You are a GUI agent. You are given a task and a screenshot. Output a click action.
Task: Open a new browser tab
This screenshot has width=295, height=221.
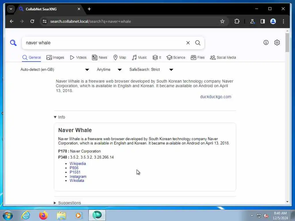coord(89,9)
